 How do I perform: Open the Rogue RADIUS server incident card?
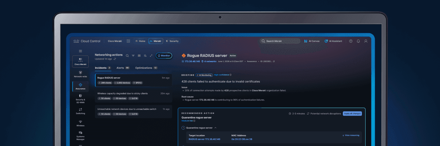click(133, 80)
